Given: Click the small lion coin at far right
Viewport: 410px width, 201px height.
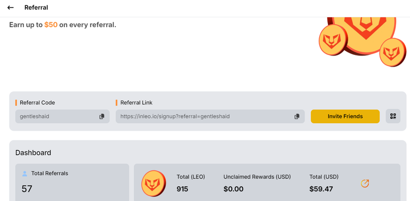Looking at the screenshot, I should 393,52.
